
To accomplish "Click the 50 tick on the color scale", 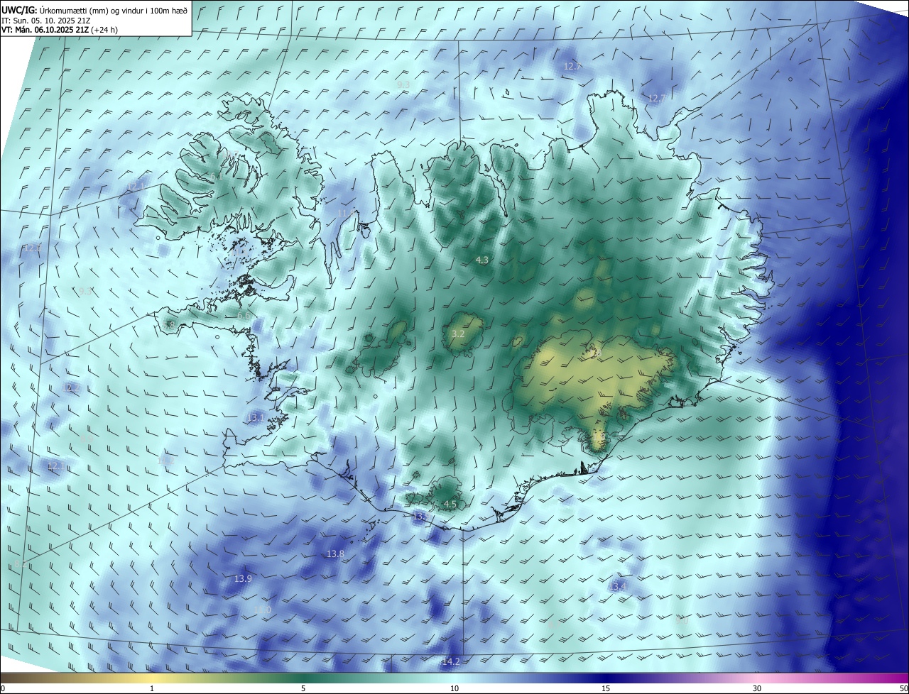I will click(903, 688).
